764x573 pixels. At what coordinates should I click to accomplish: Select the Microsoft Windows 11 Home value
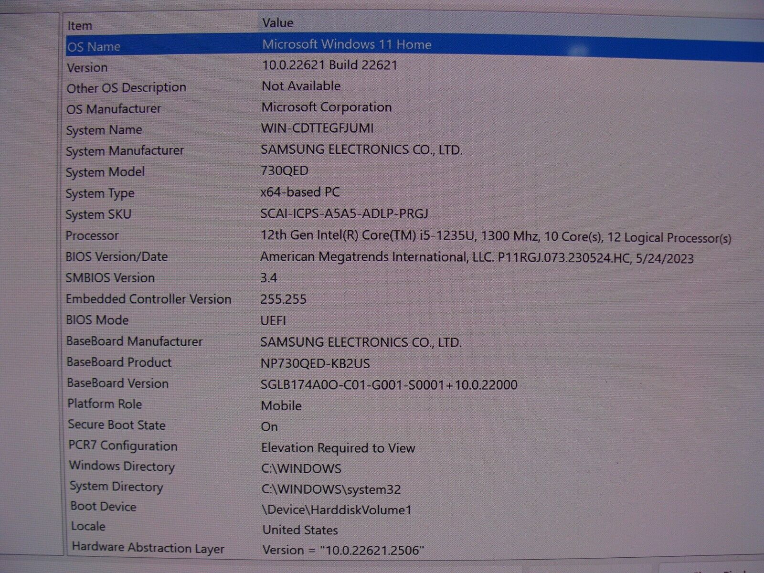point(347,44)
